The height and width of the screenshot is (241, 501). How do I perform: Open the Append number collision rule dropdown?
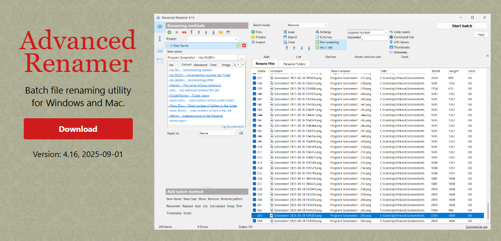pos(368,33)
